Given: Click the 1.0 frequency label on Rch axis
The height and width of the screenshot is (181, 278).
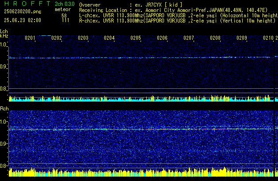Looking at the screenshot, I should tap(3, 122).
